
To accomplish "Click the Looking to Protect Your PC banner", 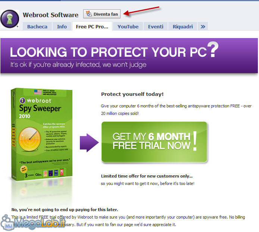I will (x=129, y=56).
